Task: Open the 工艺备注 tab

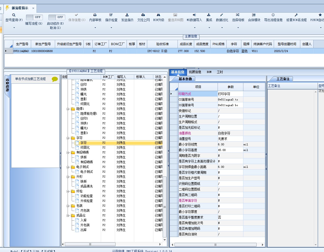Action: tap(283, 79)
